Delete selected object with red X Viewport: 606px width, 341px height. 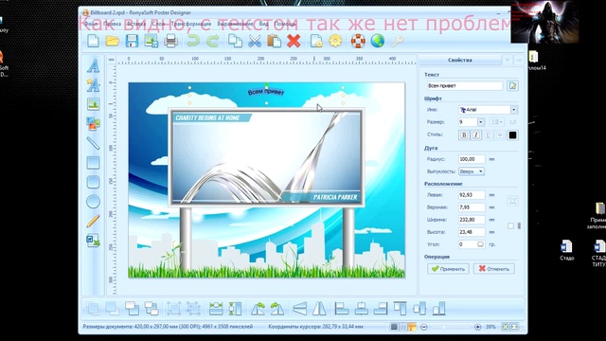[x=294, y=41]
